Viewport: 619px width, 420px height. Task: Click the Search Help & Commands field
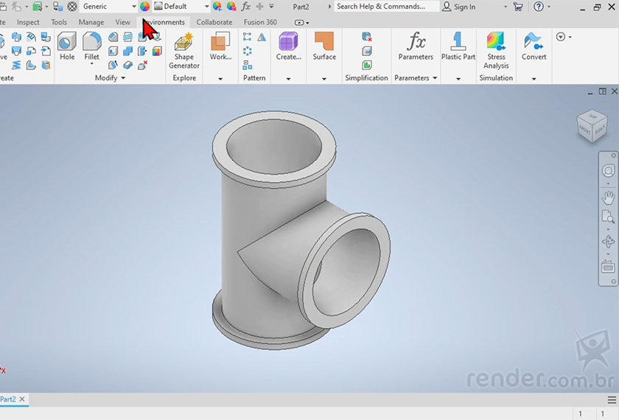point(380,7)
